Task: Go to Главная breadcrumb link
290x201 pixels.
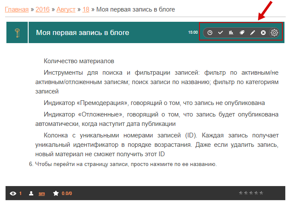Action: (17, 9)
